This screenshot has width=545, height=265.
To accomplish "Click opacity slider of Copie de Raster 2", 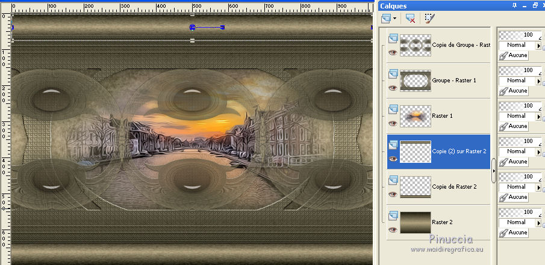I will [520, 177].
